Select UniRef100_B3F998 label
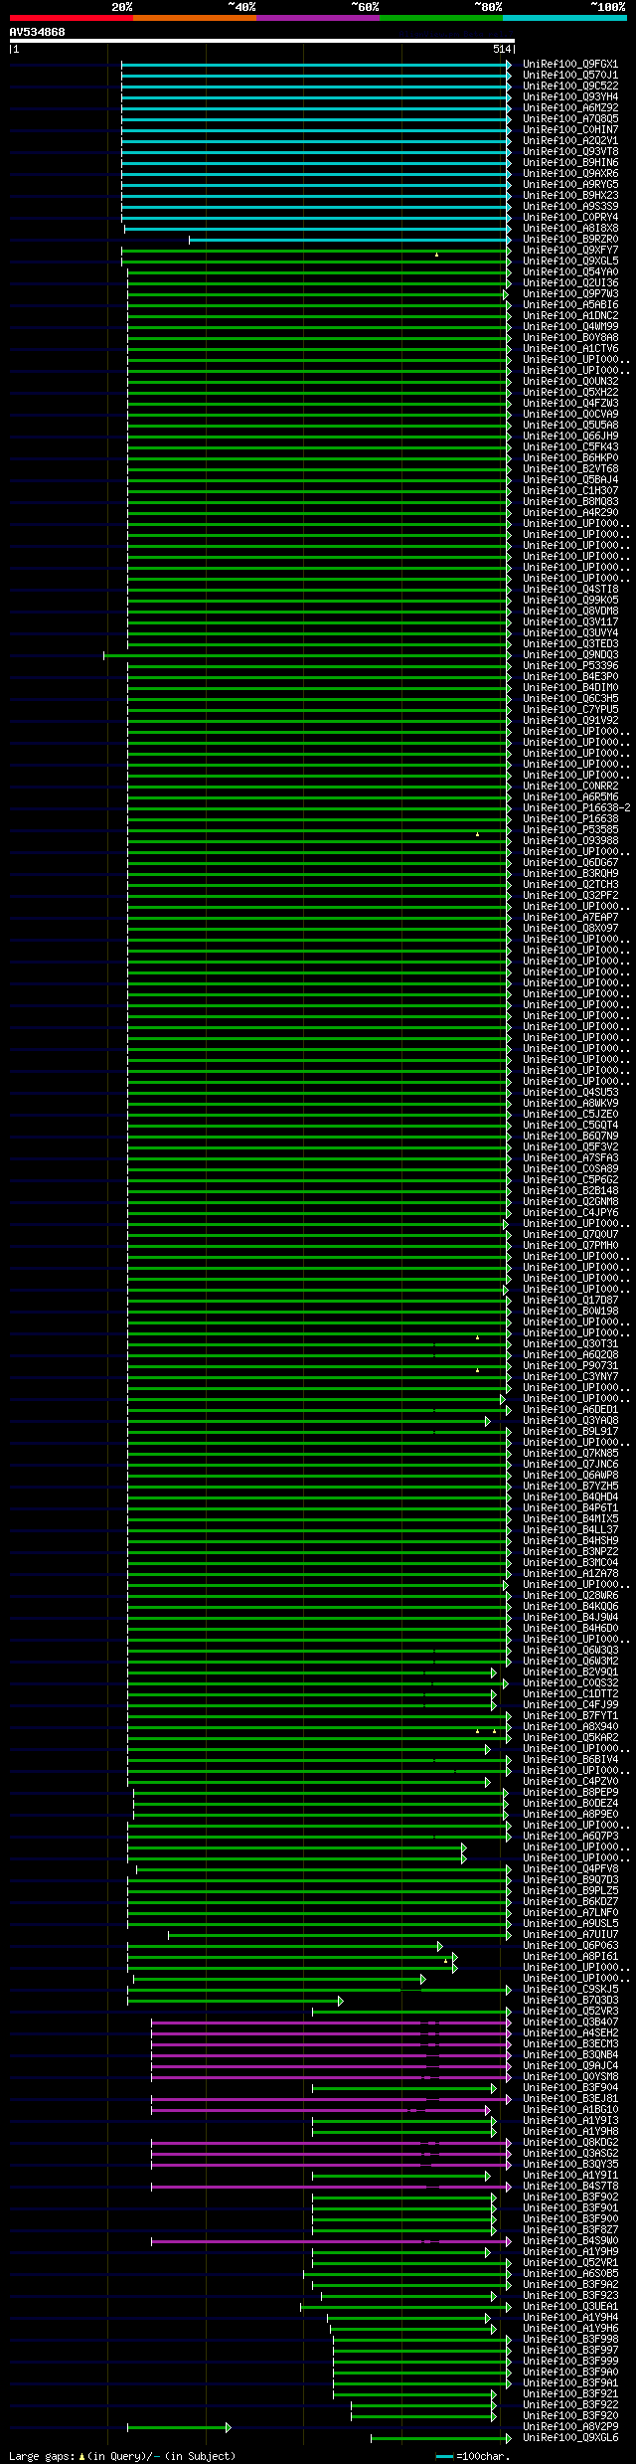Viewport: 636px width, 2464px height. (x=570, y=2340)
